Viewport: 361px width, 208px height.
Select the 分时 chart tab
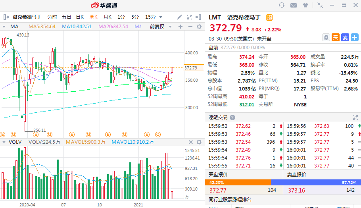pos(52,17)
